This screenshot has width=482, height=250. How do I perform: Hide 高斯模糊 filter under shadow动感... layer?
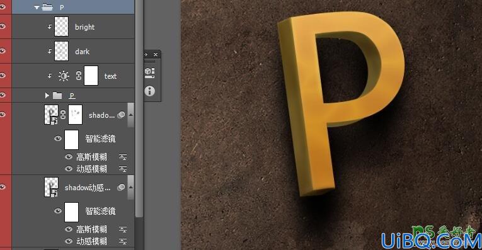pyautogui.click(x=69, y=229)
